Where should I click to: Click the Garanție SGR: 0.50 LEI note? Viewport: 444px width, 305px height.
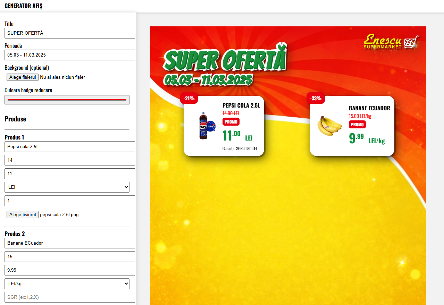click(x=240, y=149)
